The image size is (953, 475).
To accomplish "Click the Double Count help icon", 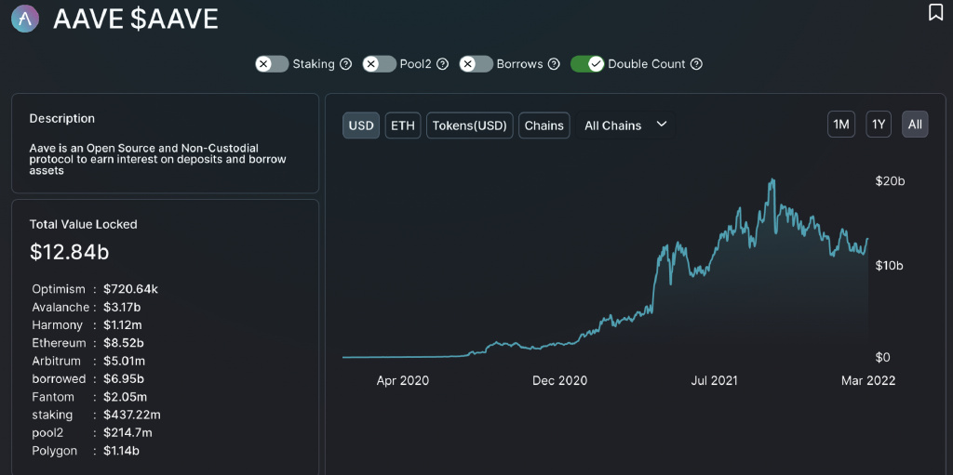I will point(696,64).
